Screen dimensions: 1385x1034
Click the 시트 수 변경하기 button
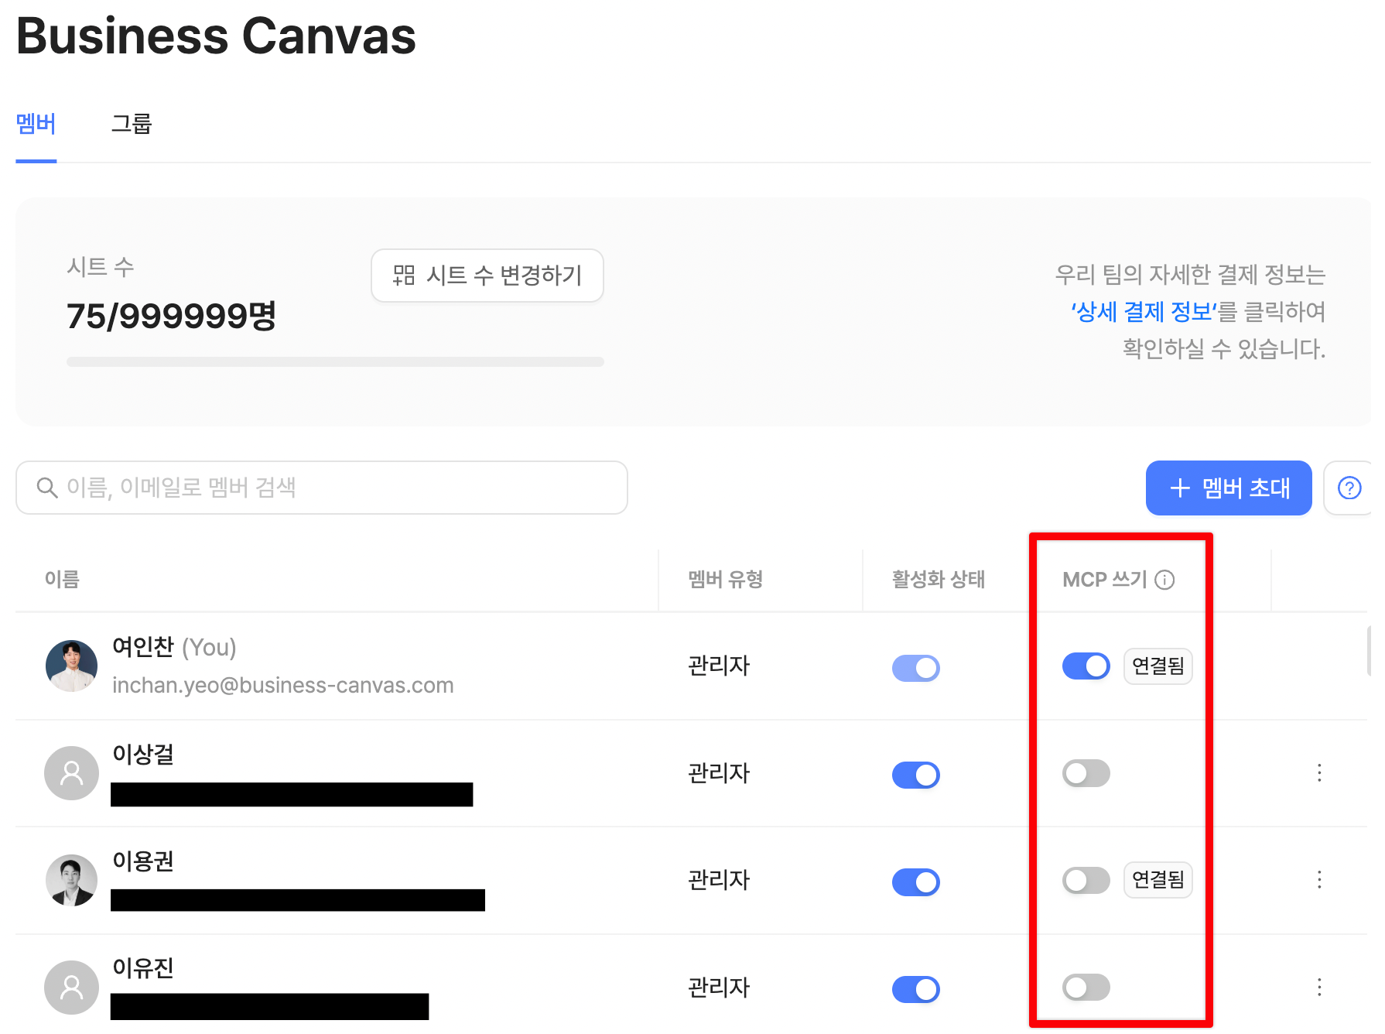(487, 276)
